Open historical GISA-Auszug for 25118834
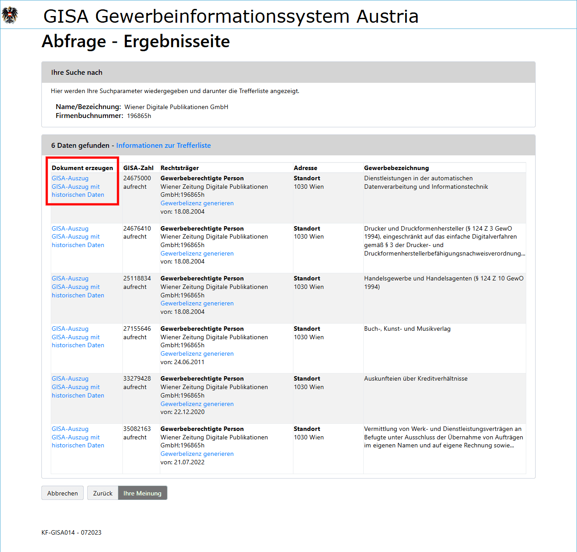Viewport: 577px width, 552px height. (78, 291)
